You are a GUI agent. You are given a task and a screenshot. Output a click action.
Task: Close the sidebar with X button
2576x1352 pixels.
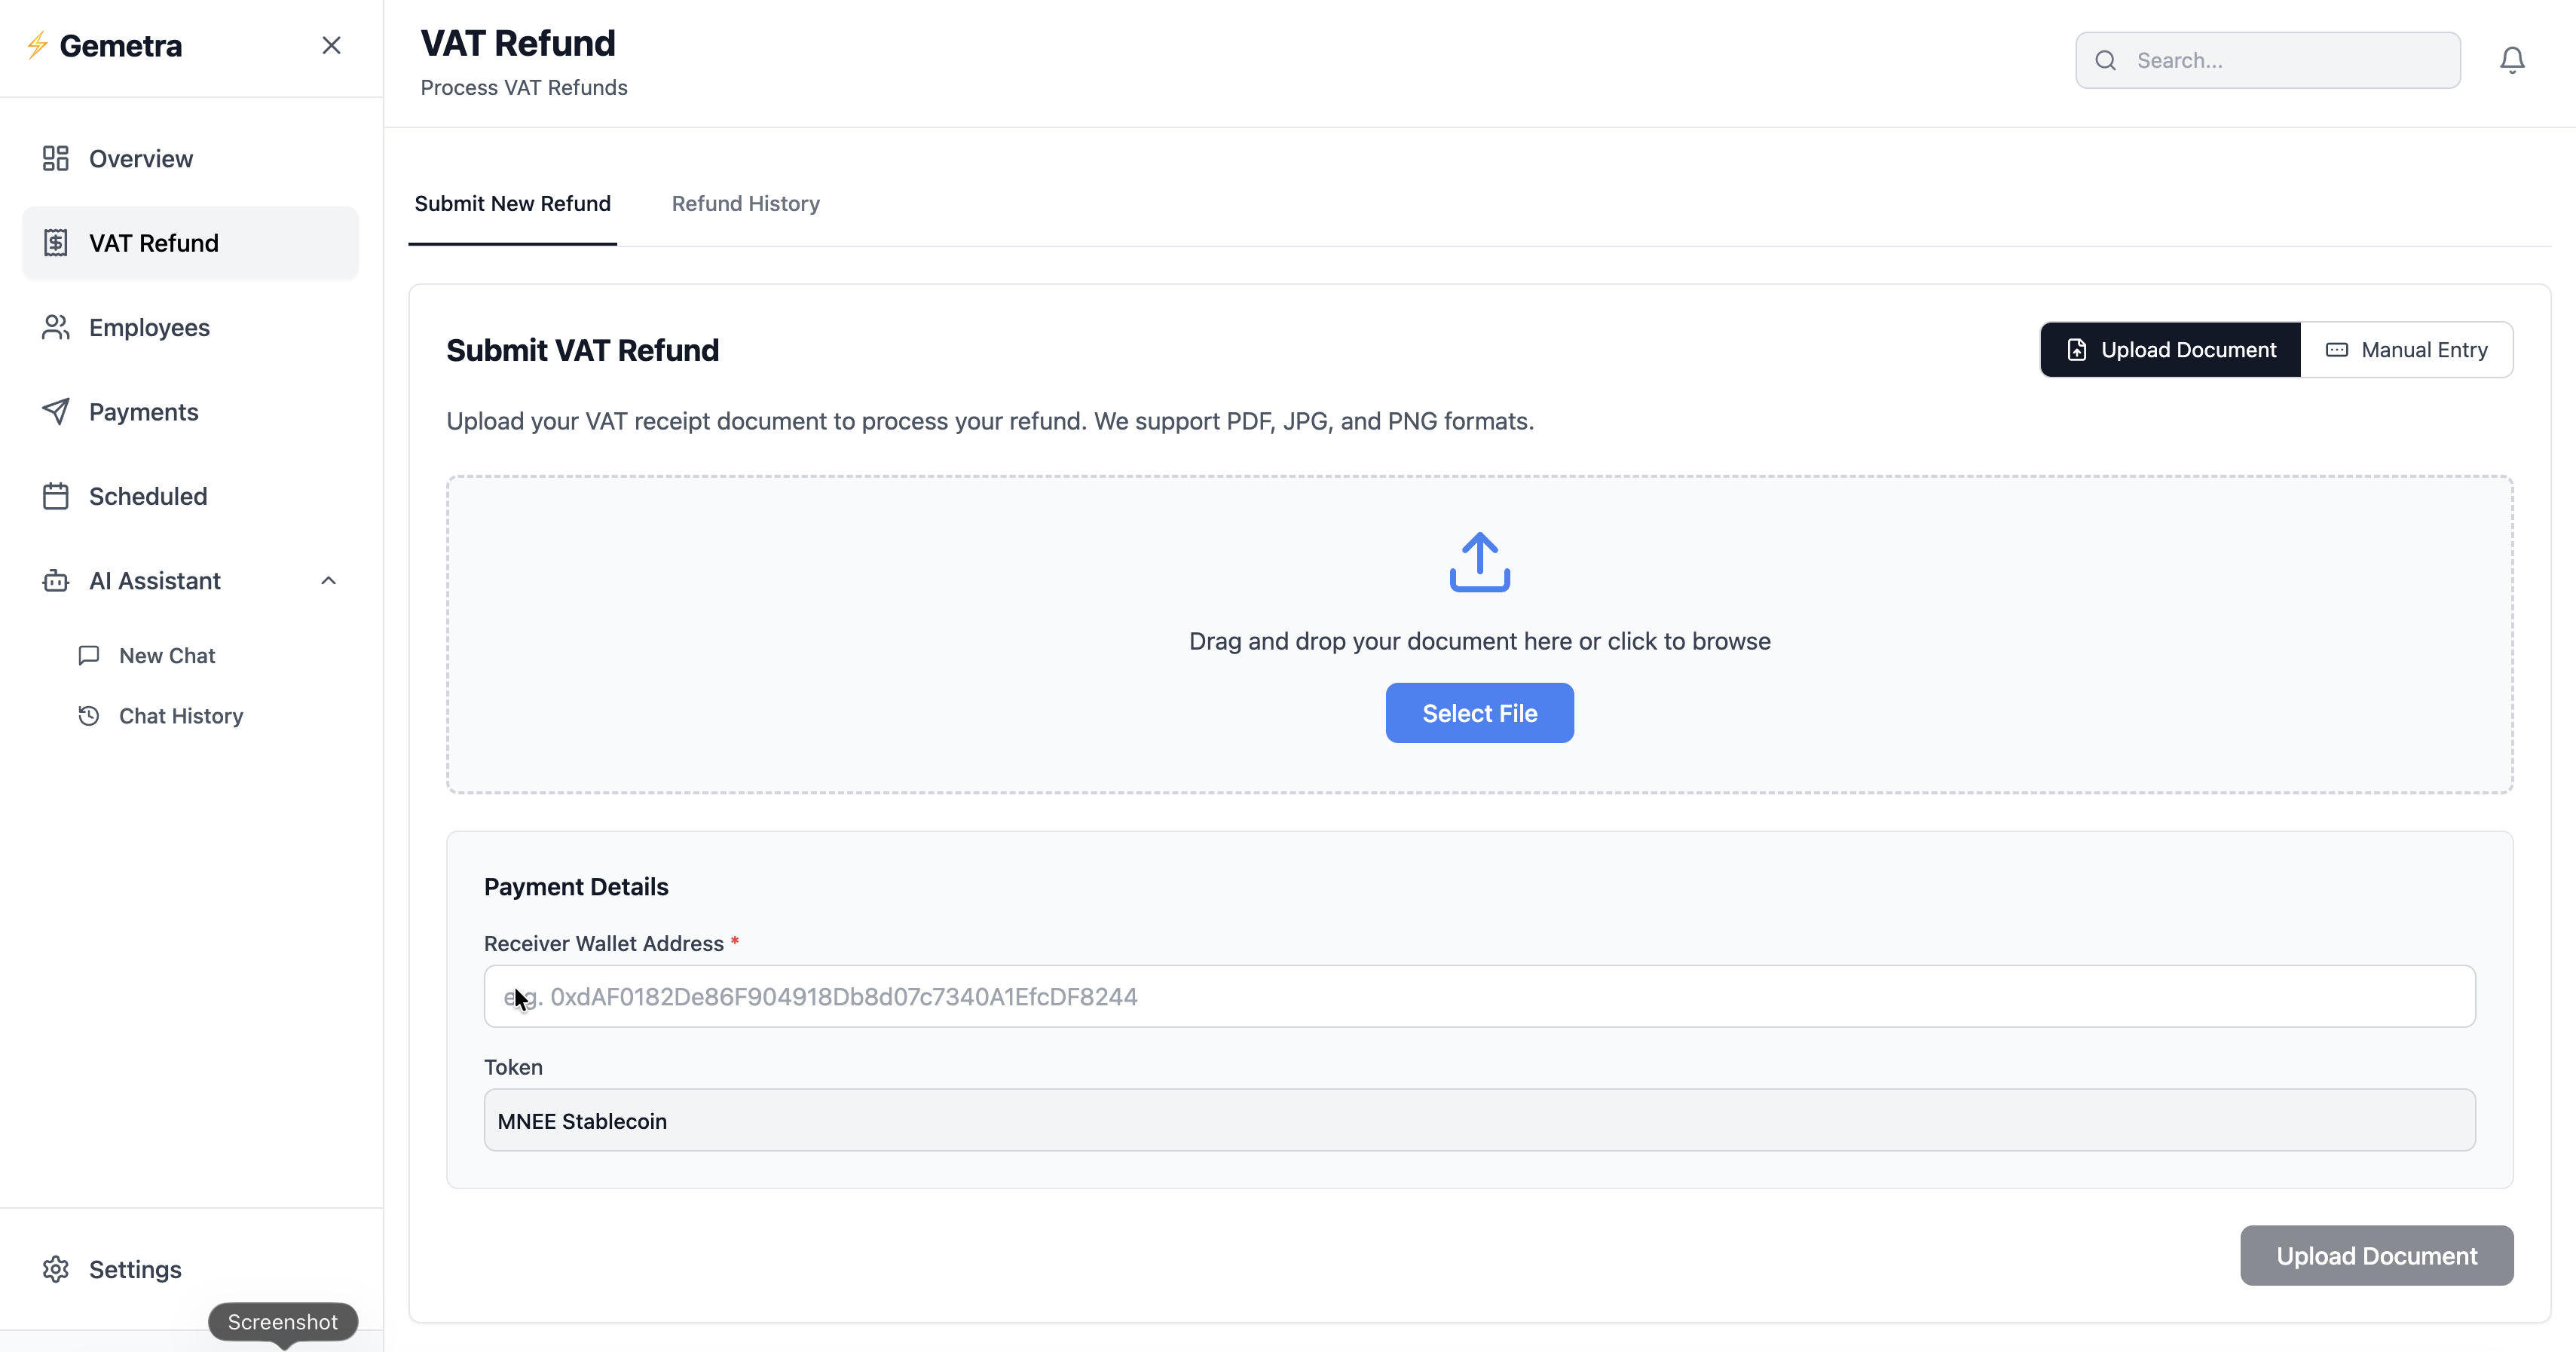(331, 45)
